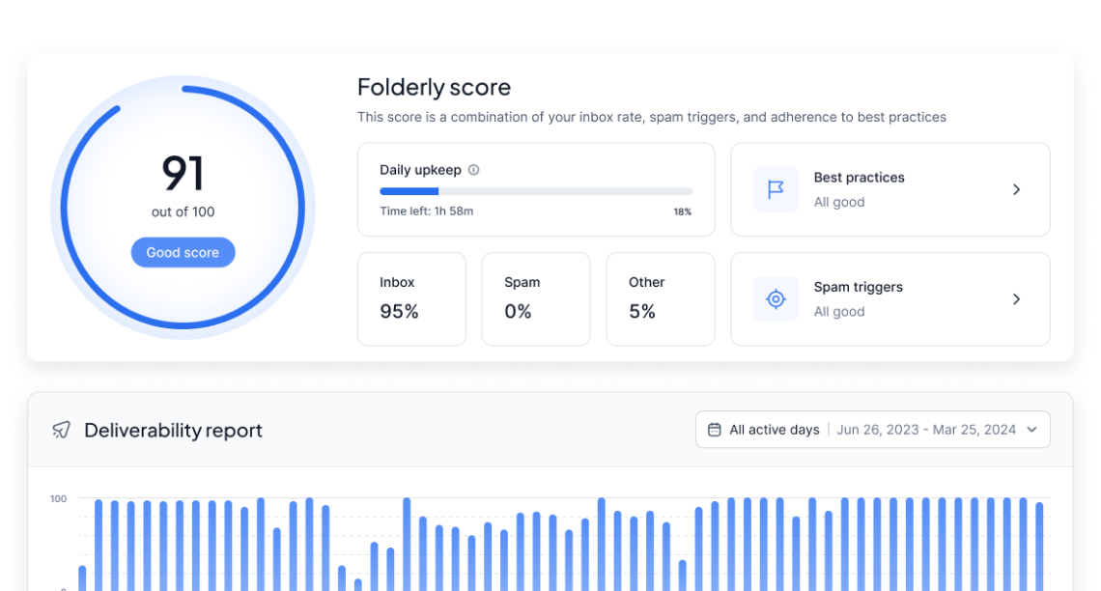
Task: Click the Deliverability report rocket icon
Action: 62,430
